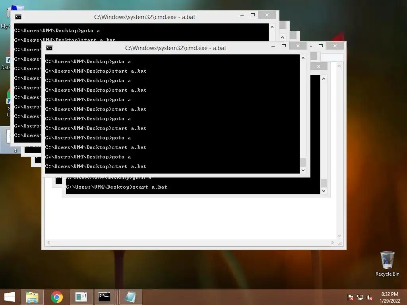Click the back-left cmd window title bar text

point(145,17)
